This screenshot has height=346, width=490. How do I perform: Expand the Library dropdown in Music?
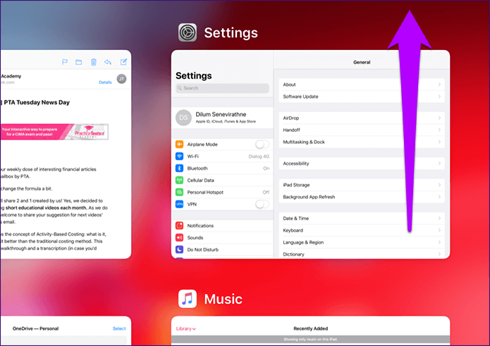click(x=186, y=328)
